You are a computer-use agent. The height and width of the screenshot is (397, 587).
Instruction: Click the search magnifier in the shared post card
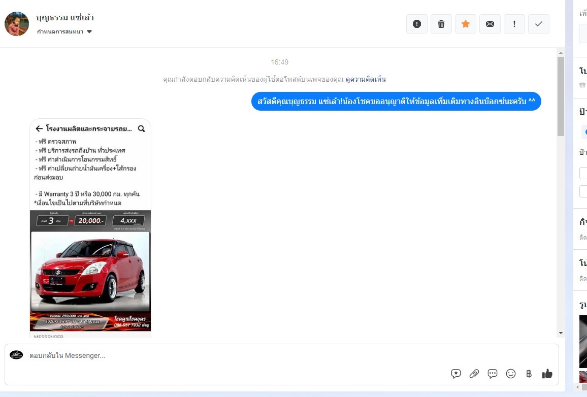pyautogui.click(x=141, y=129)
